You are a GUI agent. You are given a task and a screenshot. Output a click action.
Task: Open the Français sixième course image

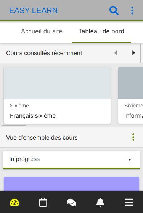(57, 83)
